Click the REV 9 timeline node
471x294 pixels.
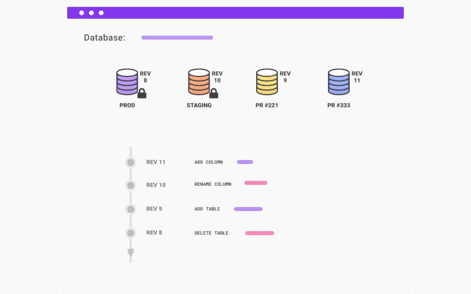131,209
